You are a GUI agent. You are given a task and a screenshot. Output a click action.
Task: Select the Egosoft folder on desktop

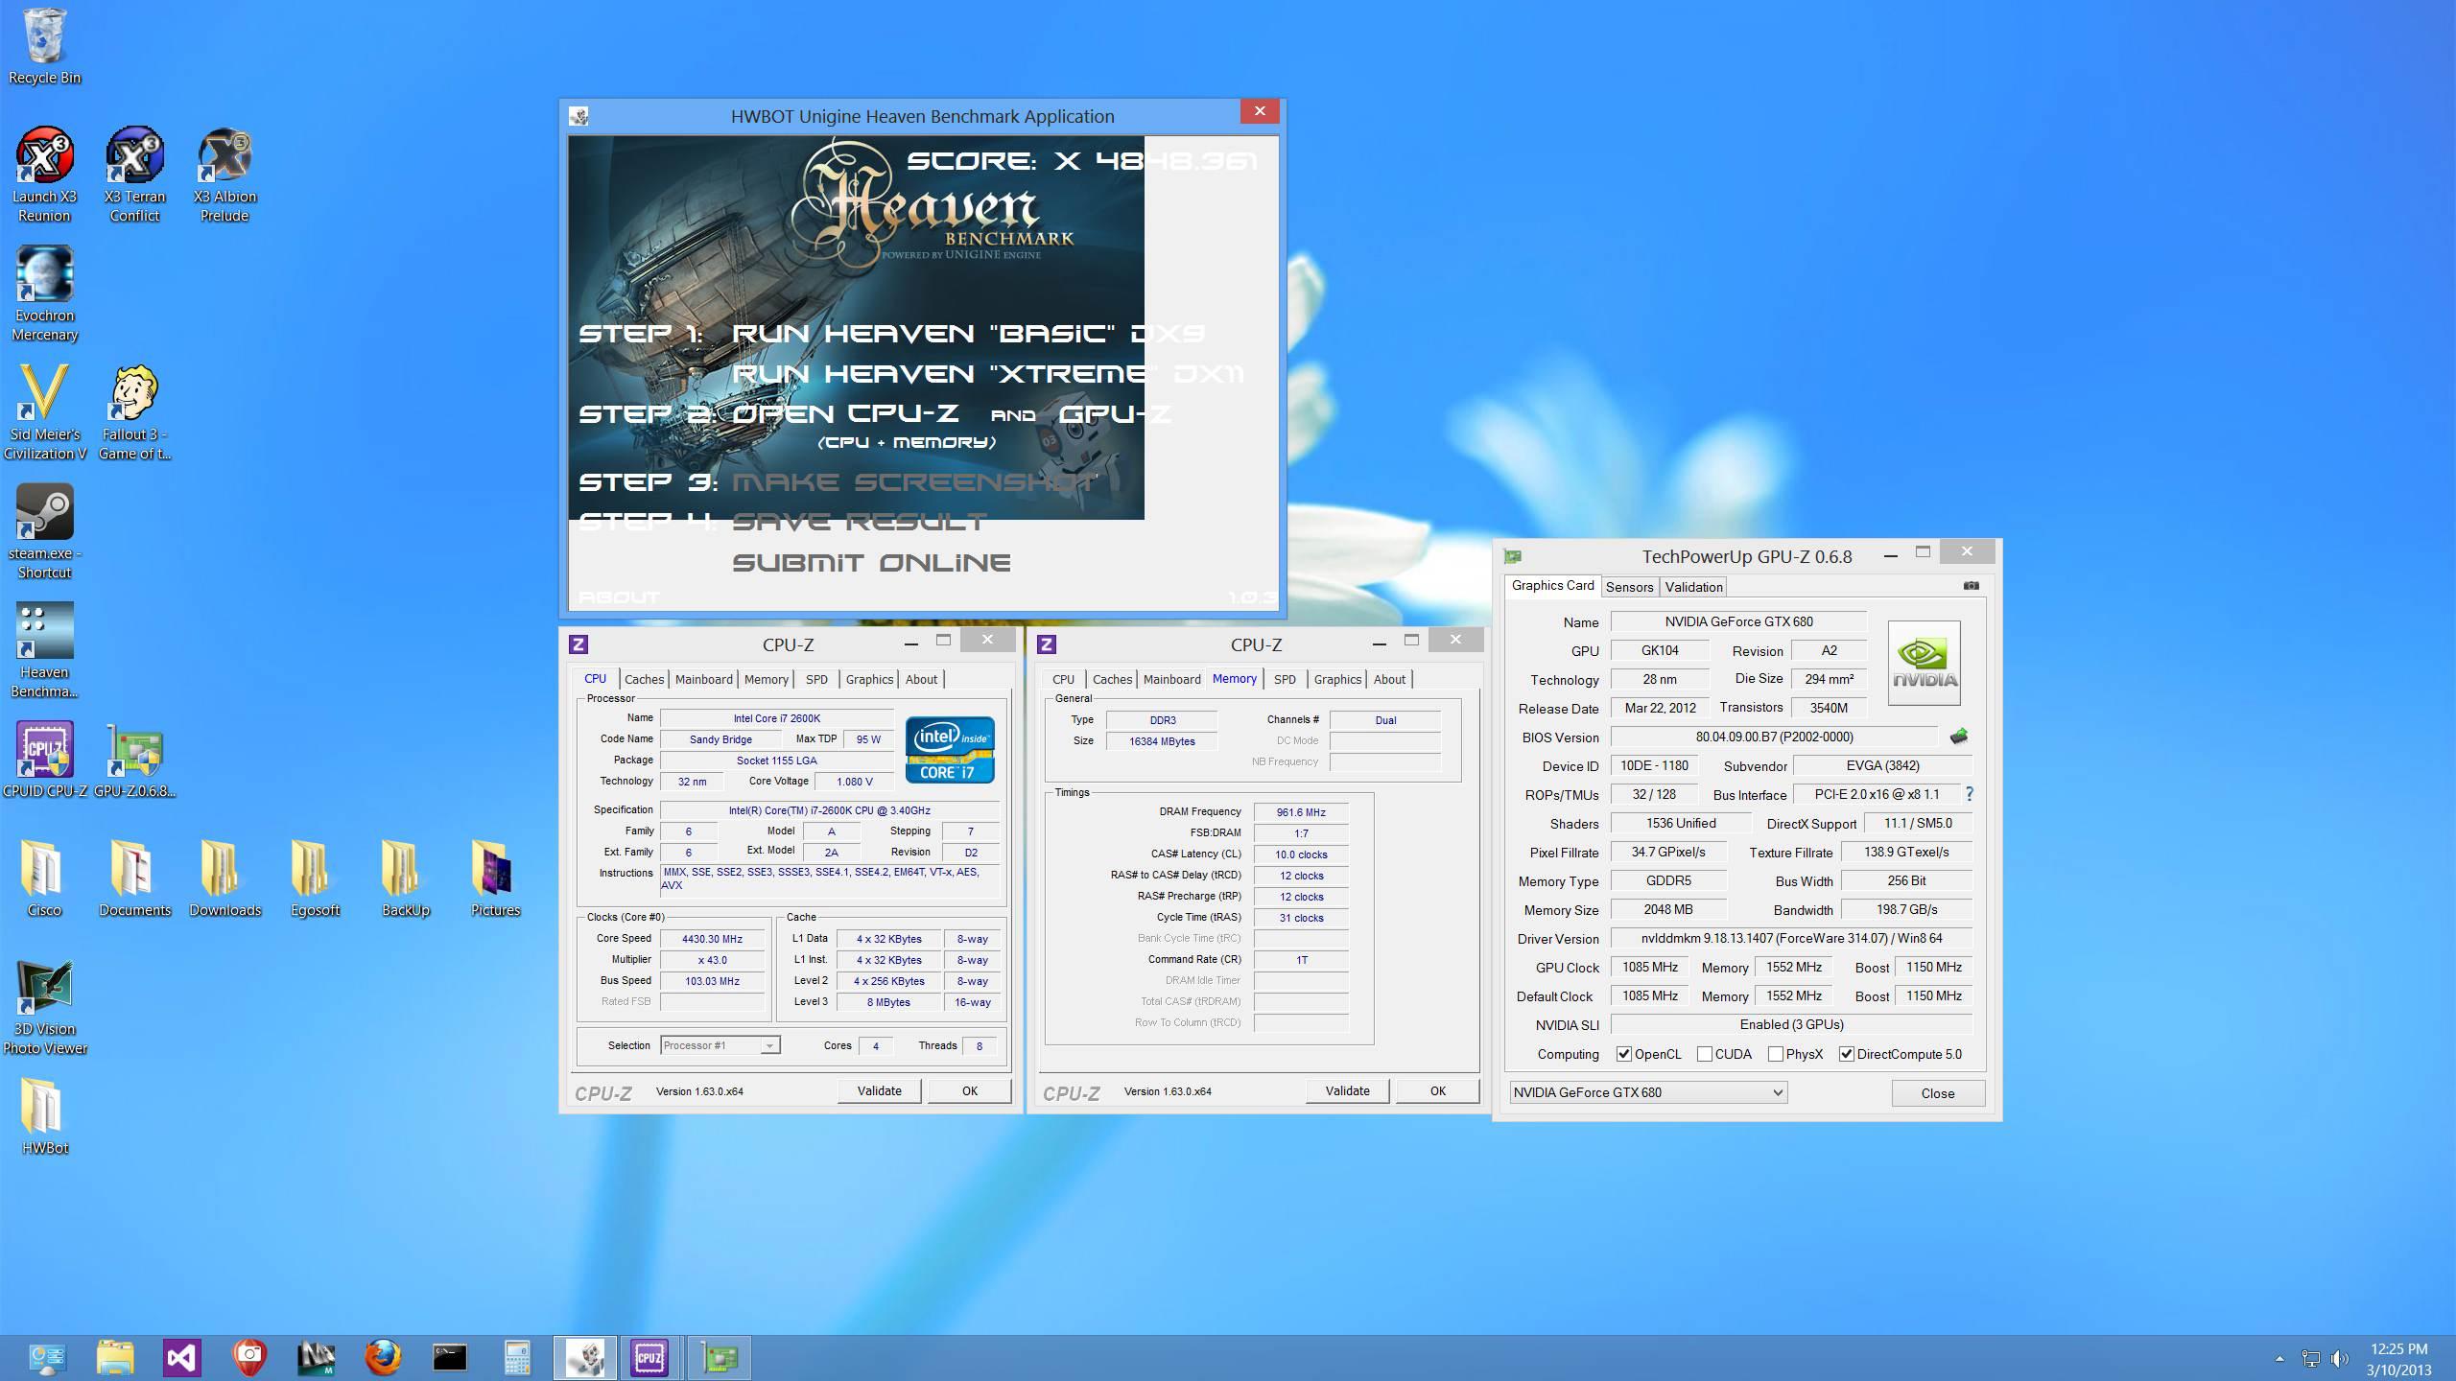pos(315,878)
